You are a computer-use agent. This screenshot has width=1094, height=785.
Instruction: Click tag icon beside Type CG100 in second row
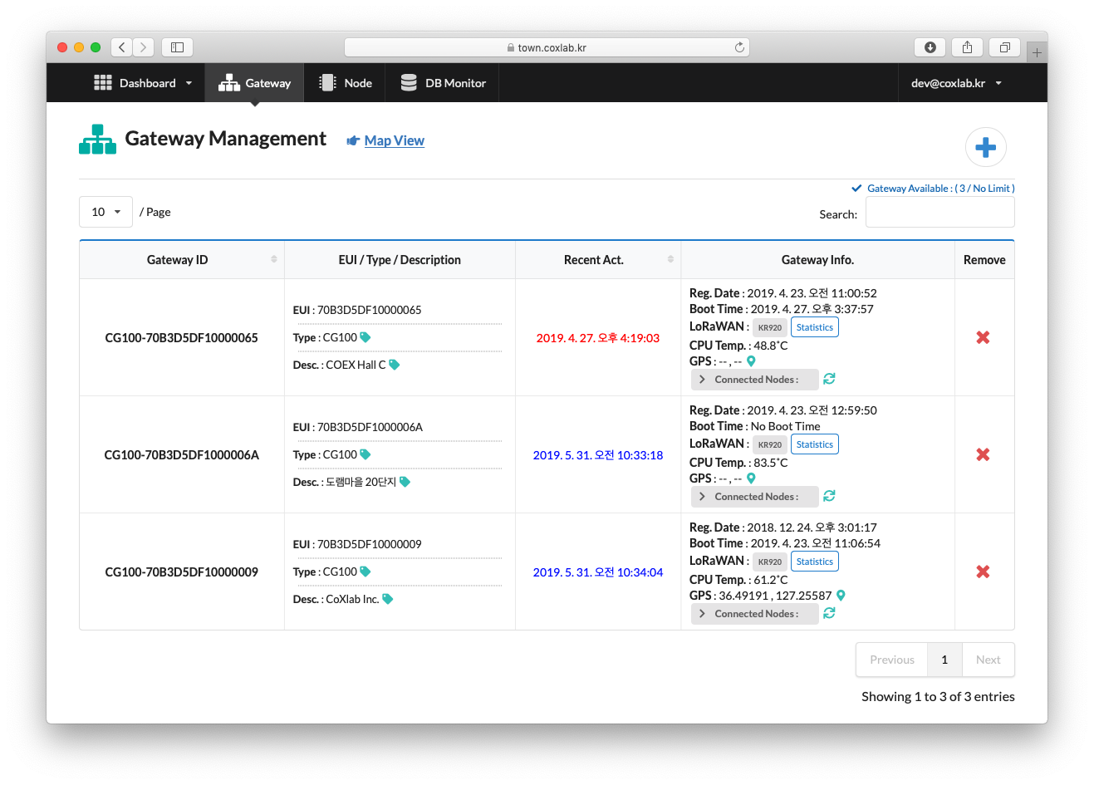[365, 454]
